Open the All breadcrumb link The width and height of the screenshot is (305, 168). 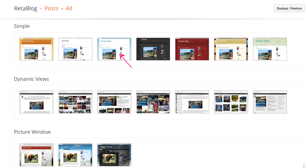click(69, 8)
